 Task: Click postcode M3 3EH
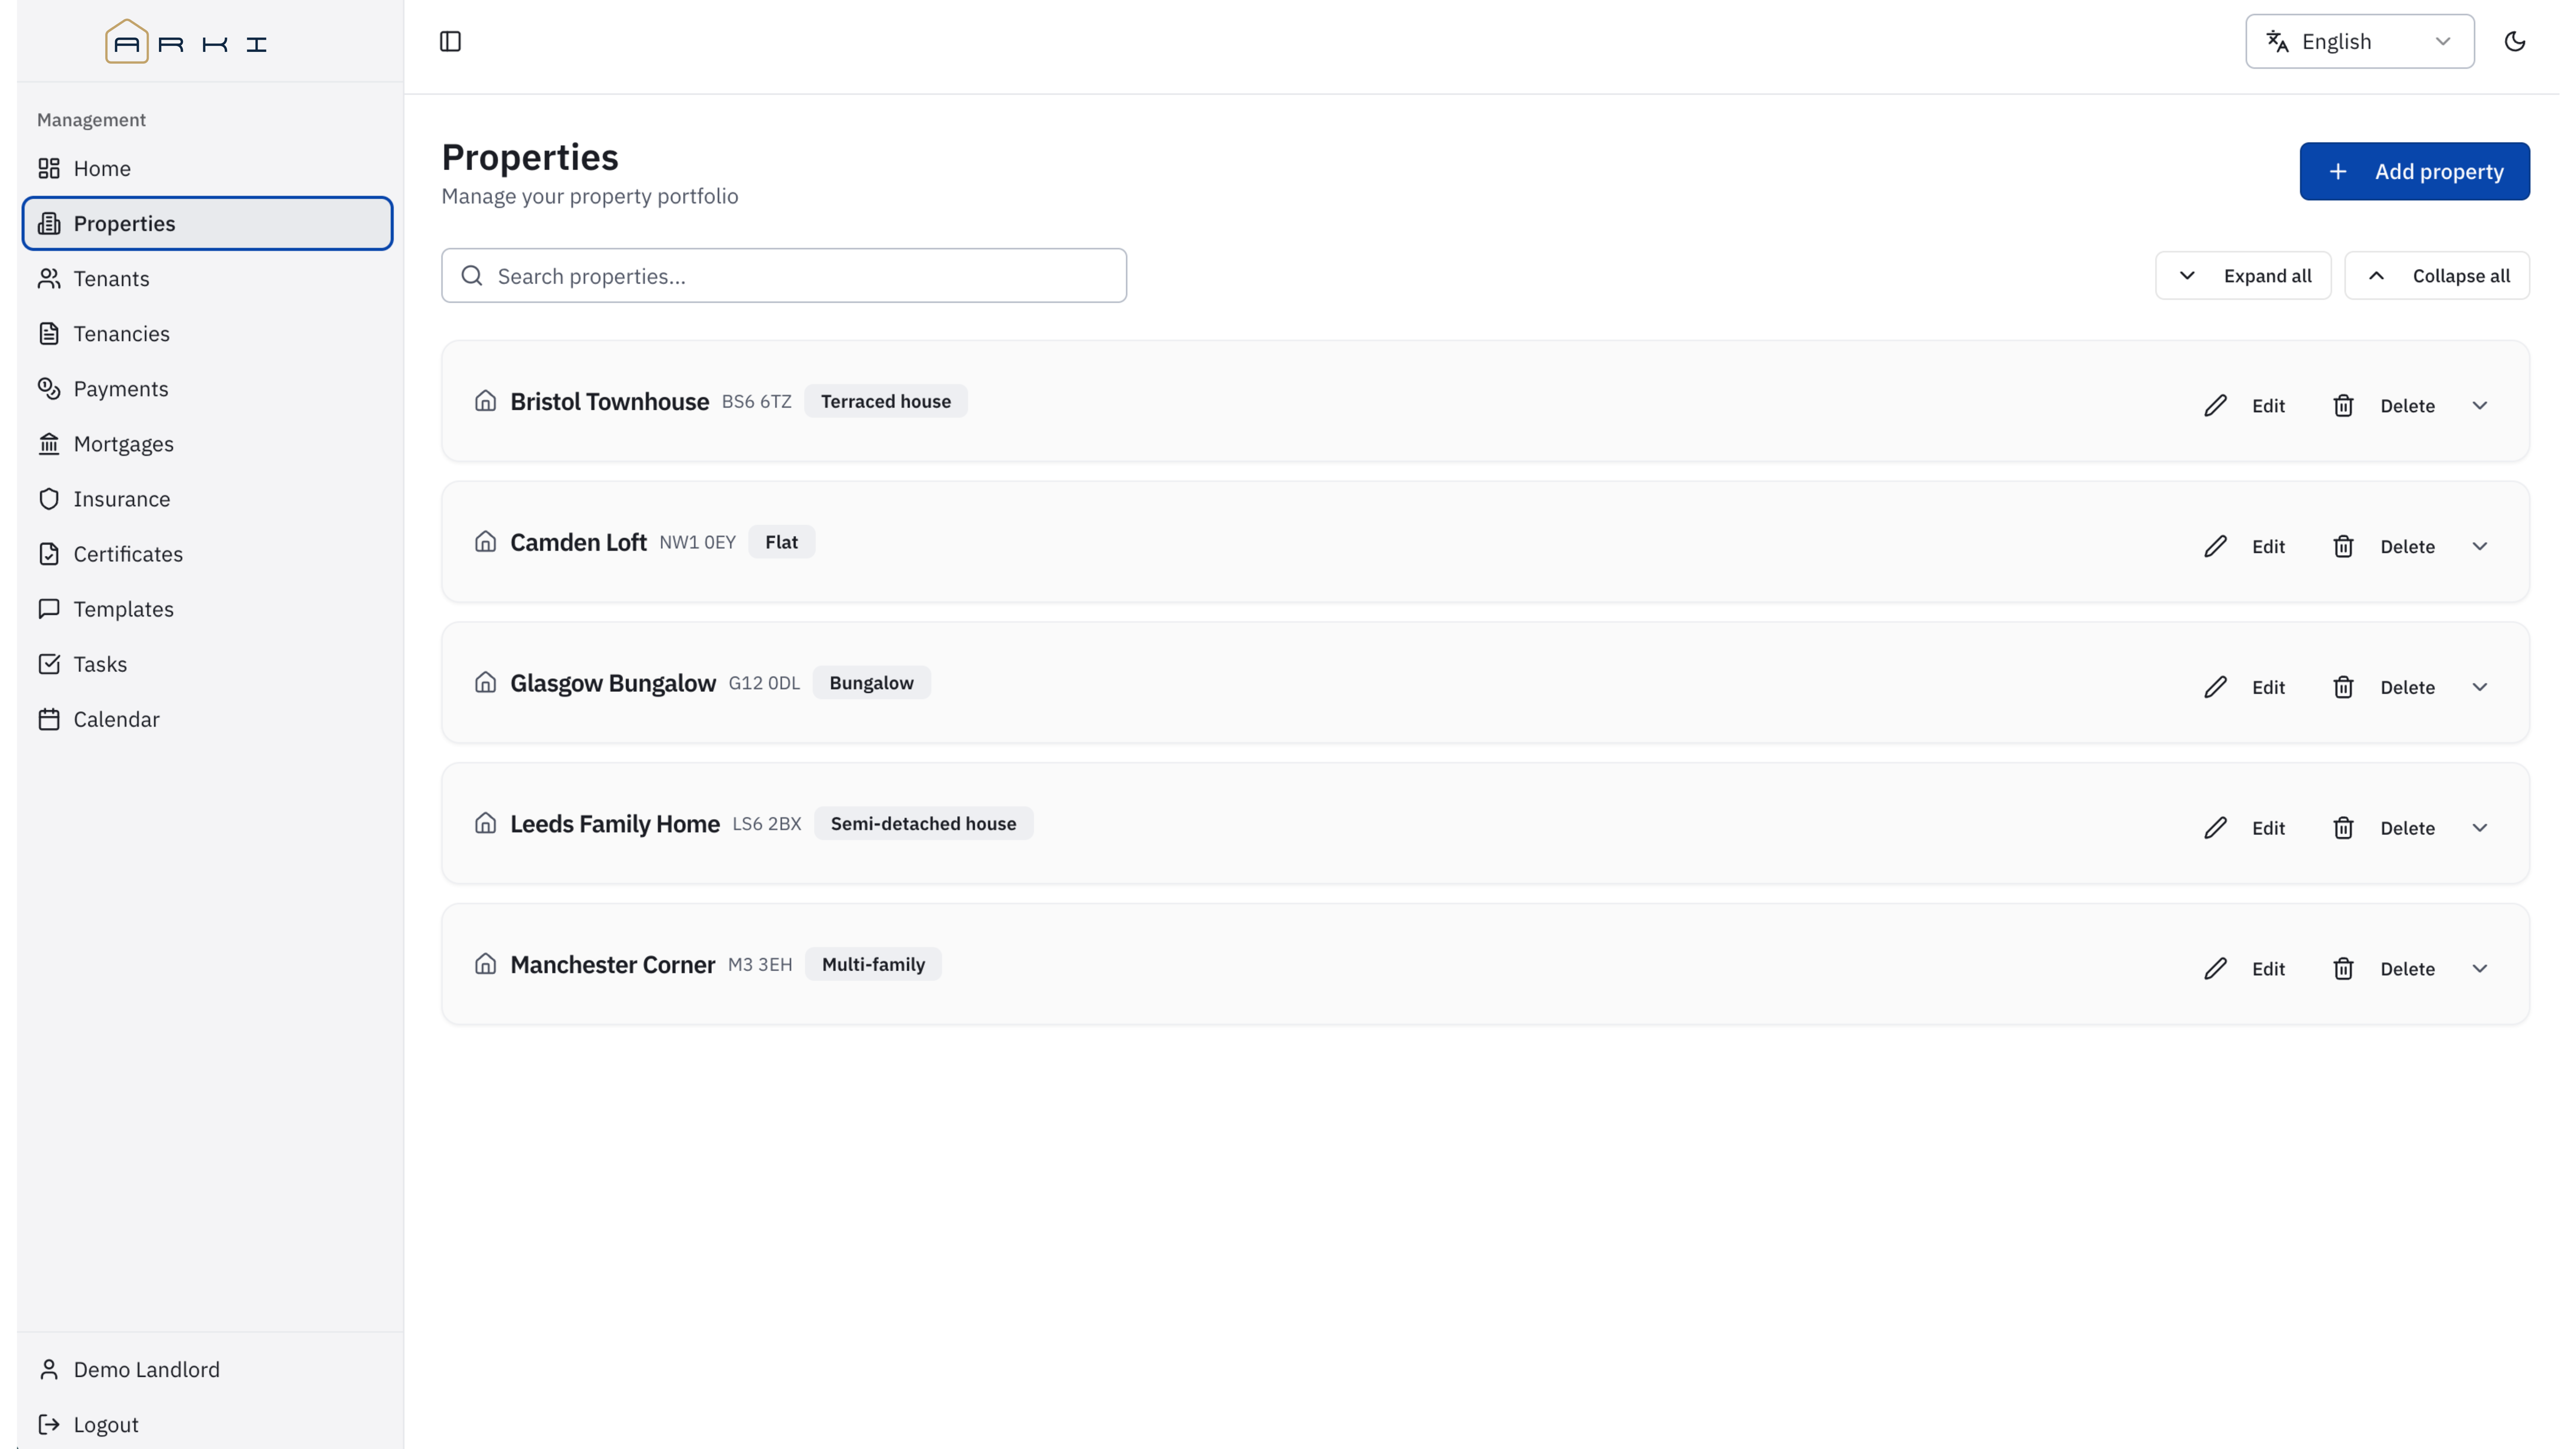tap(760, 965)
